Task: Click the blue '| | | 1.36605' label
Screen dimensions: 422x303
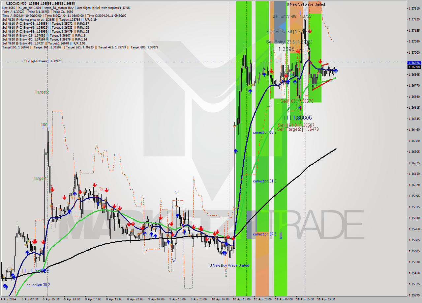Action: [298, 118]
